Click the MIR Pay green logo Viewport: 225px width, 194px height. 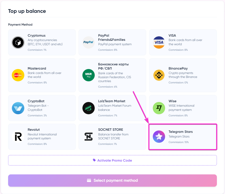coord(88,75)
